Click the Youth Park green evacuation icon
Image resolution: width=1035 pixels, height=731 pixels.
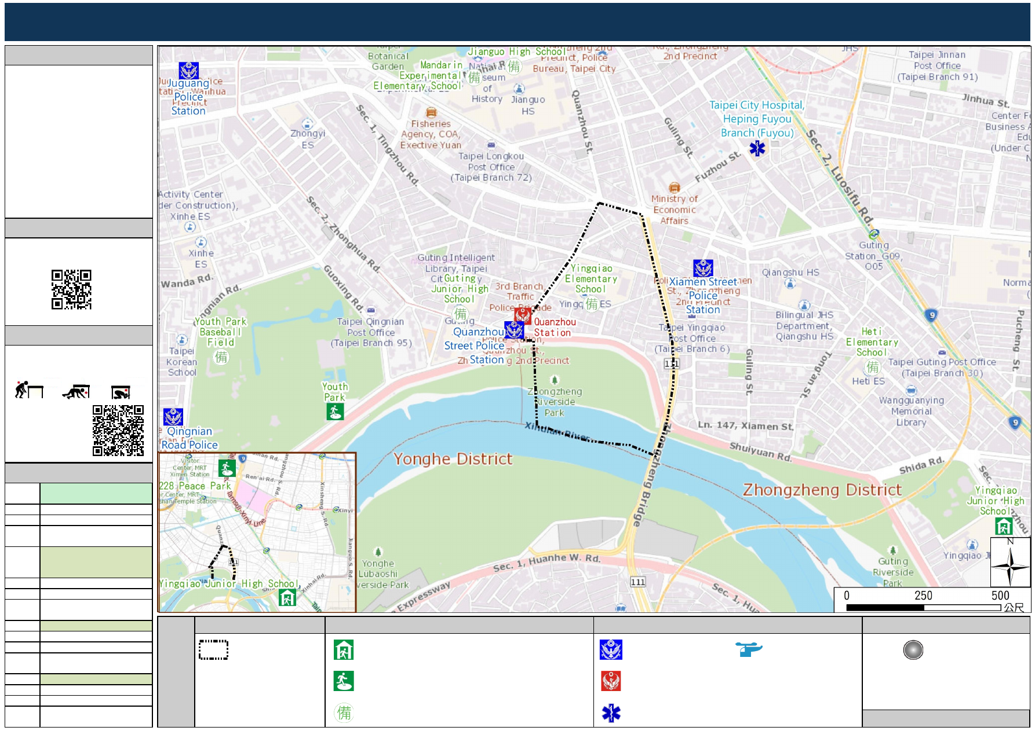coord(335,412)
